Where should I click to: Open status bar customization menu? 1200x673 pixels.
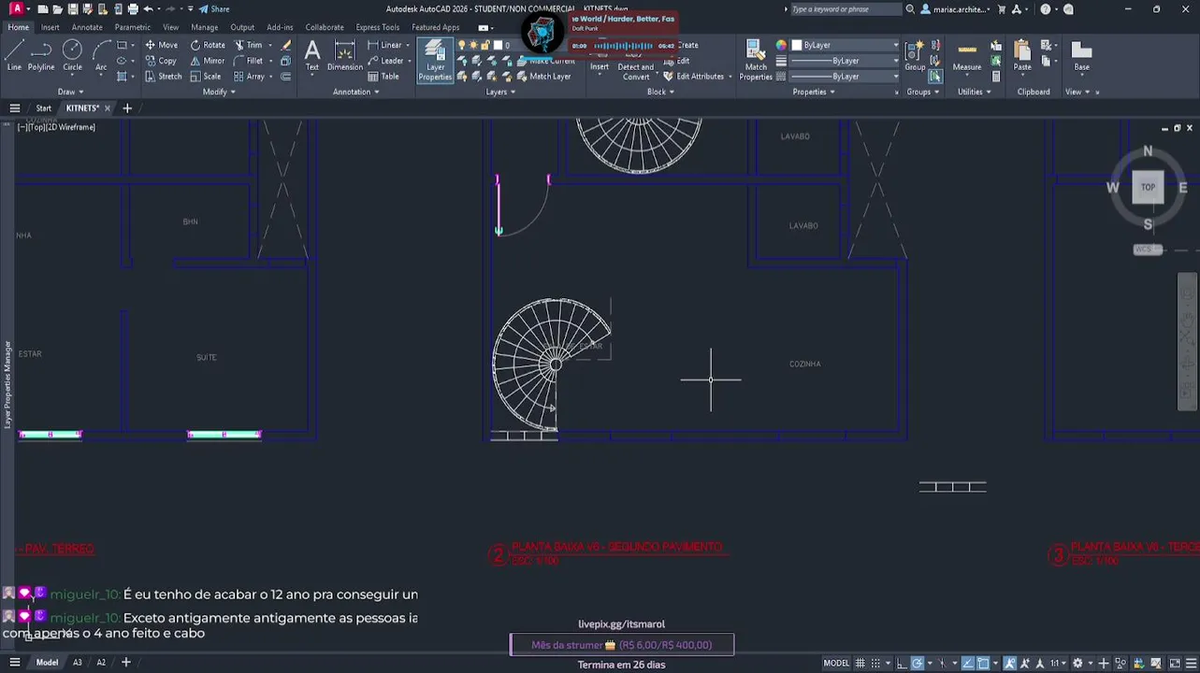[1191, 664]
